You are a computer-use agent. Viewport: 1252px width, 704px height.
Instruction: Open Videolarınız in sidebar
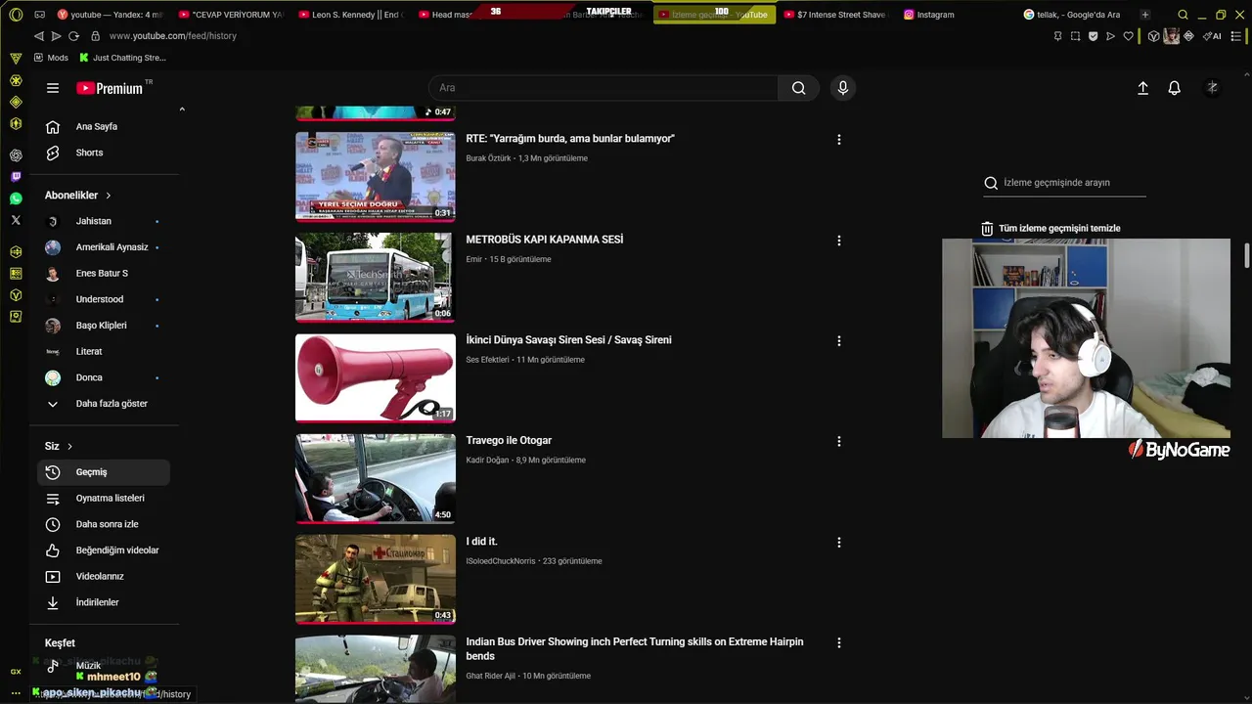(x=104, y=577)
